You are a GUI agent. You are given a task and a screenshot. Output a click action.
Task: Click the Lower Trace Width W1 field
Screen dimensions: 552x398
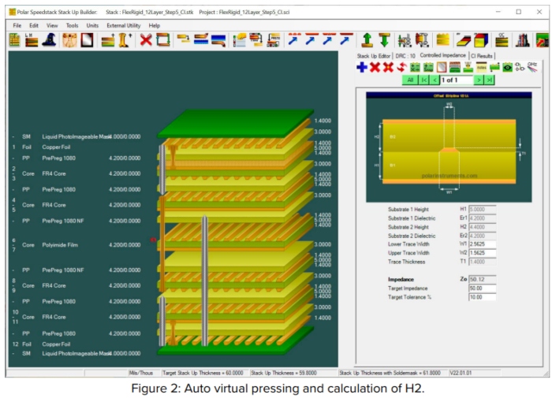[x=483, y=244]
